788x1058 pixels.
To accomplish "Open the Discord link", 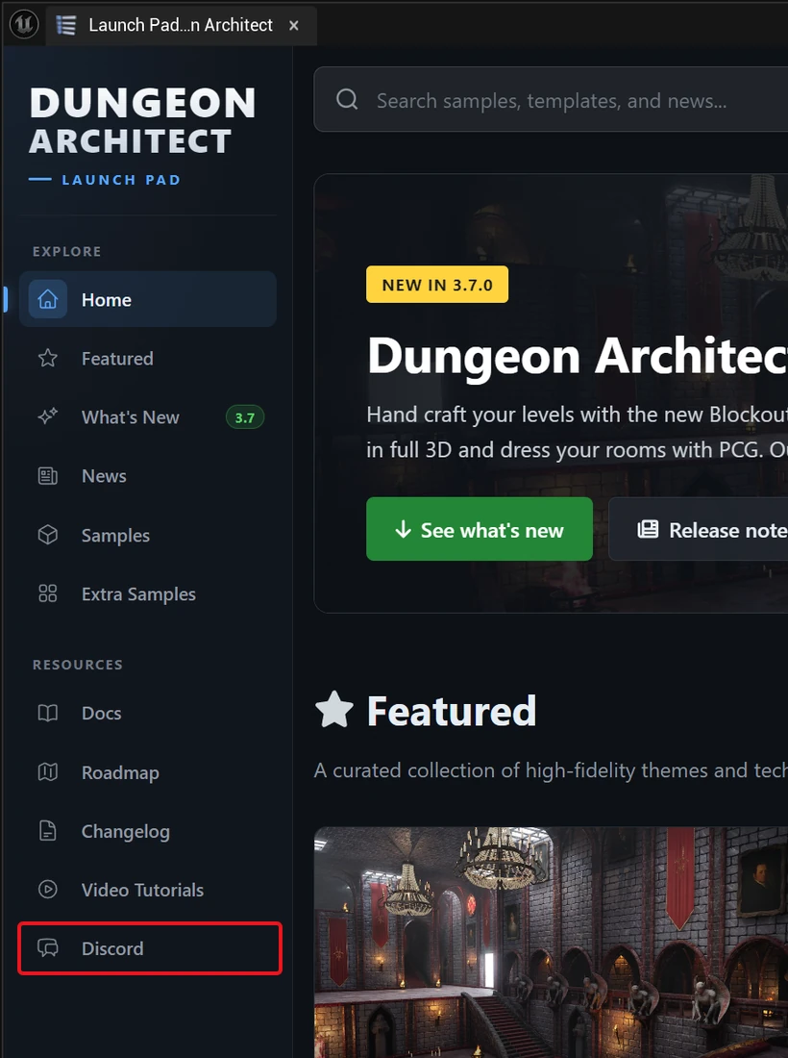I will 150,948.
